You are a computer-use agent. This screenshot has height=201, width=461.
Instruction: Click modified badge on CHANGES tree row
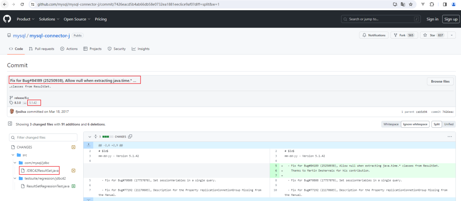[x=73, y=147]
